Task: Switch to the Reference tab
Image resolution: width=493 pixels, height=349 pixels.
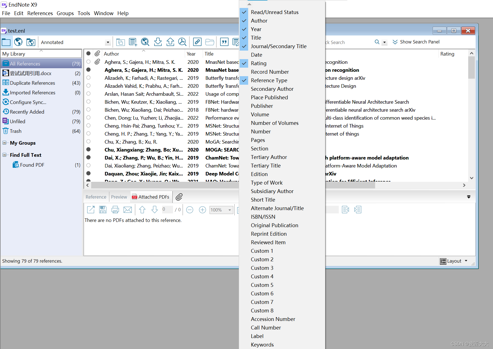Action: click(x=96, y=197)
